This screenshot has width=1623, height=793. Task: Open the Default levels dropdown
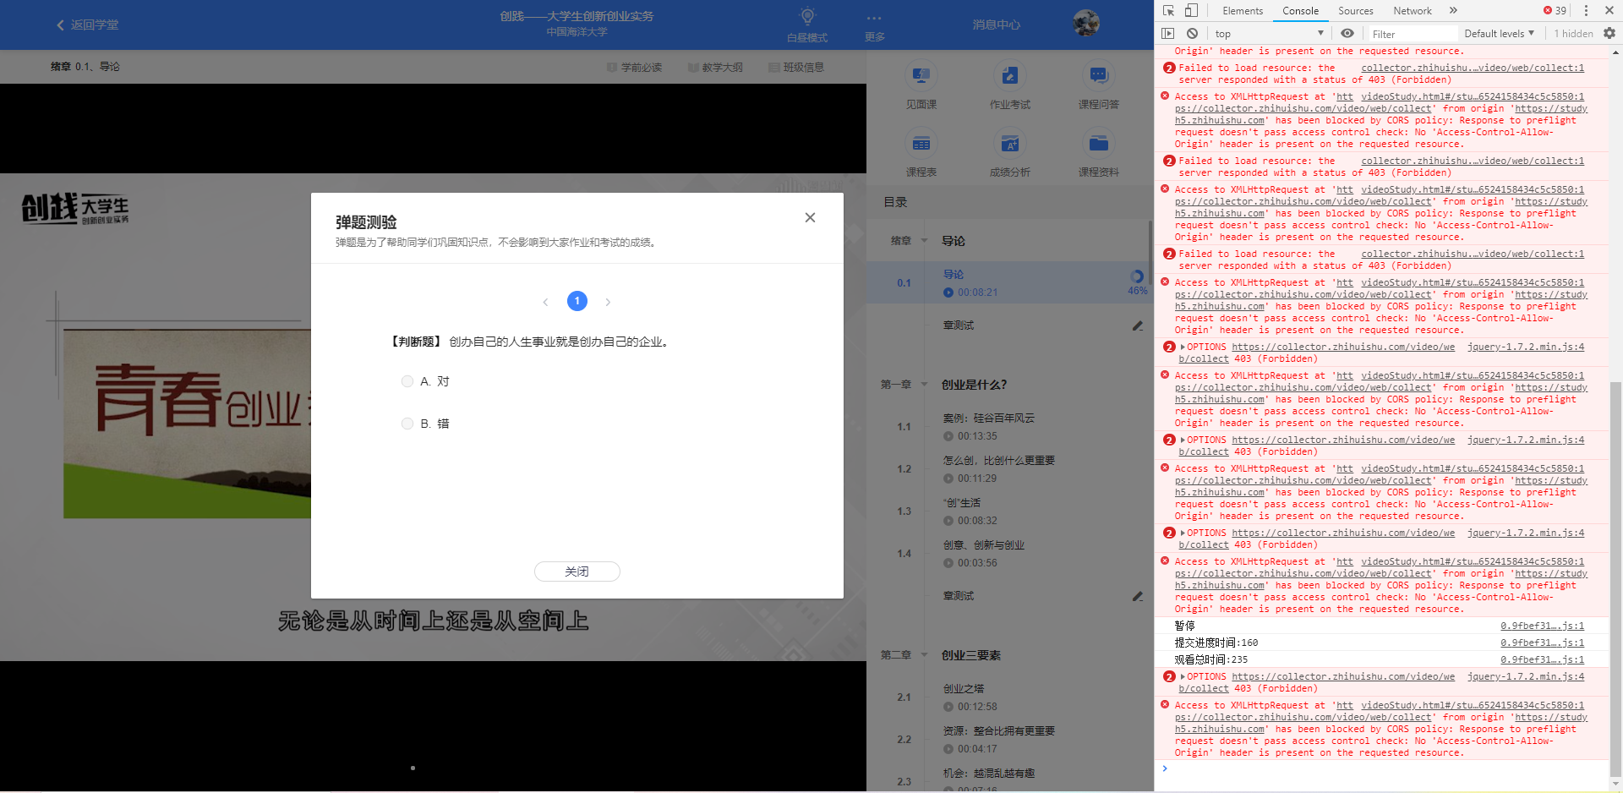pos(1498,33)
